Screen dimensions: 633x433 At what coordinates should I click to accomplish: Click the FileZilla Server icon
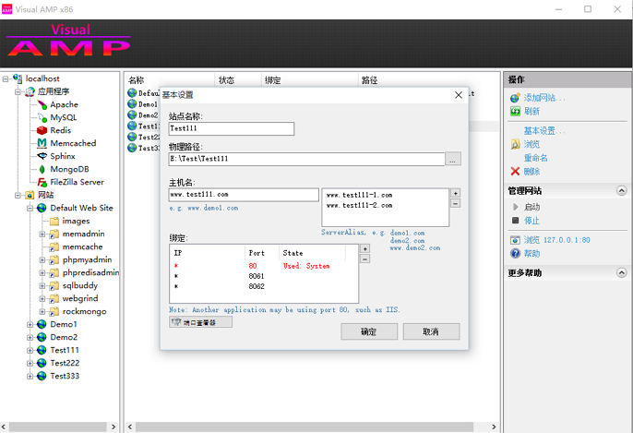(42, 182)
